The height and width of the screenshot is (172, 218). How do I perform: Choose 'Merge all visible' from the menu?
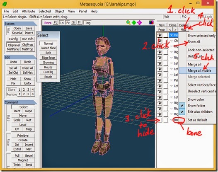[x=197, y=70]
